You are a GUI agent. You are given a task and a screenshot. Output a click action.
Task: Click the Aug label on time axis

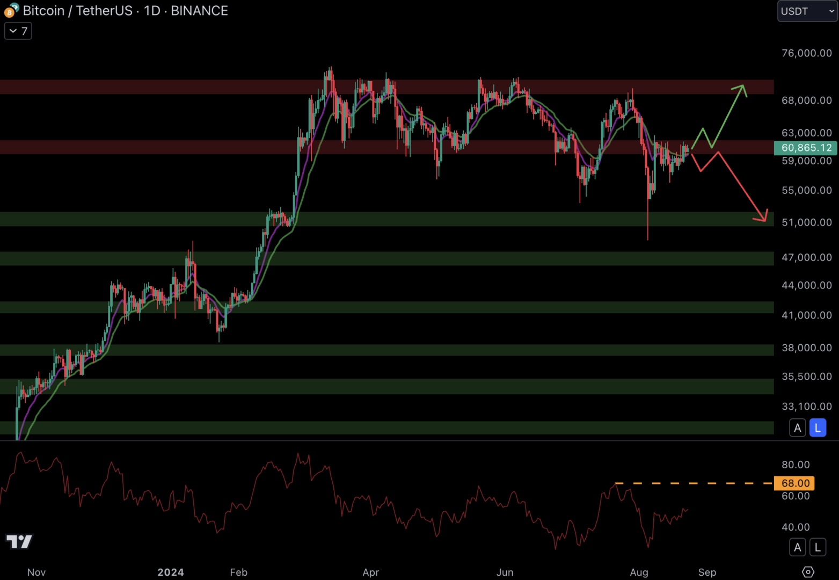pos(639,572)
